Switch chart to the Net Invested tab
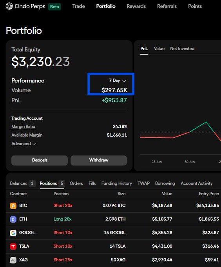221x267 pixels. (182, 49)
